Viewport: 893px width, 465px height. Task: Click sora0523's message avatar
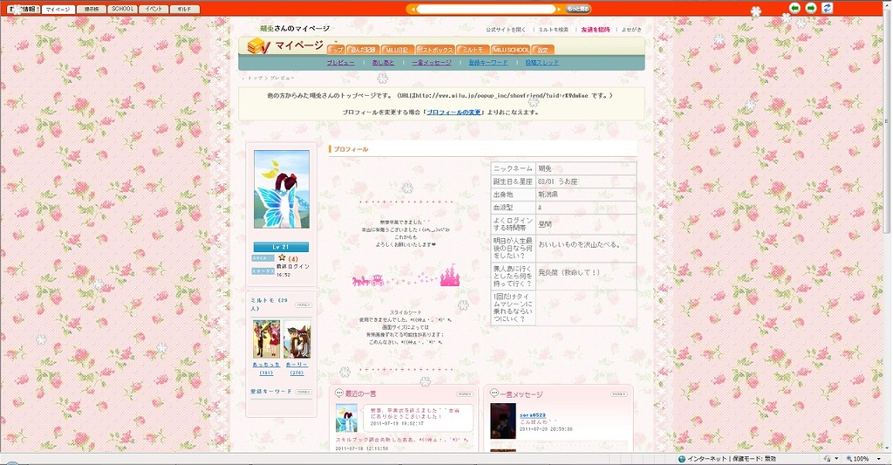[502, 421]
